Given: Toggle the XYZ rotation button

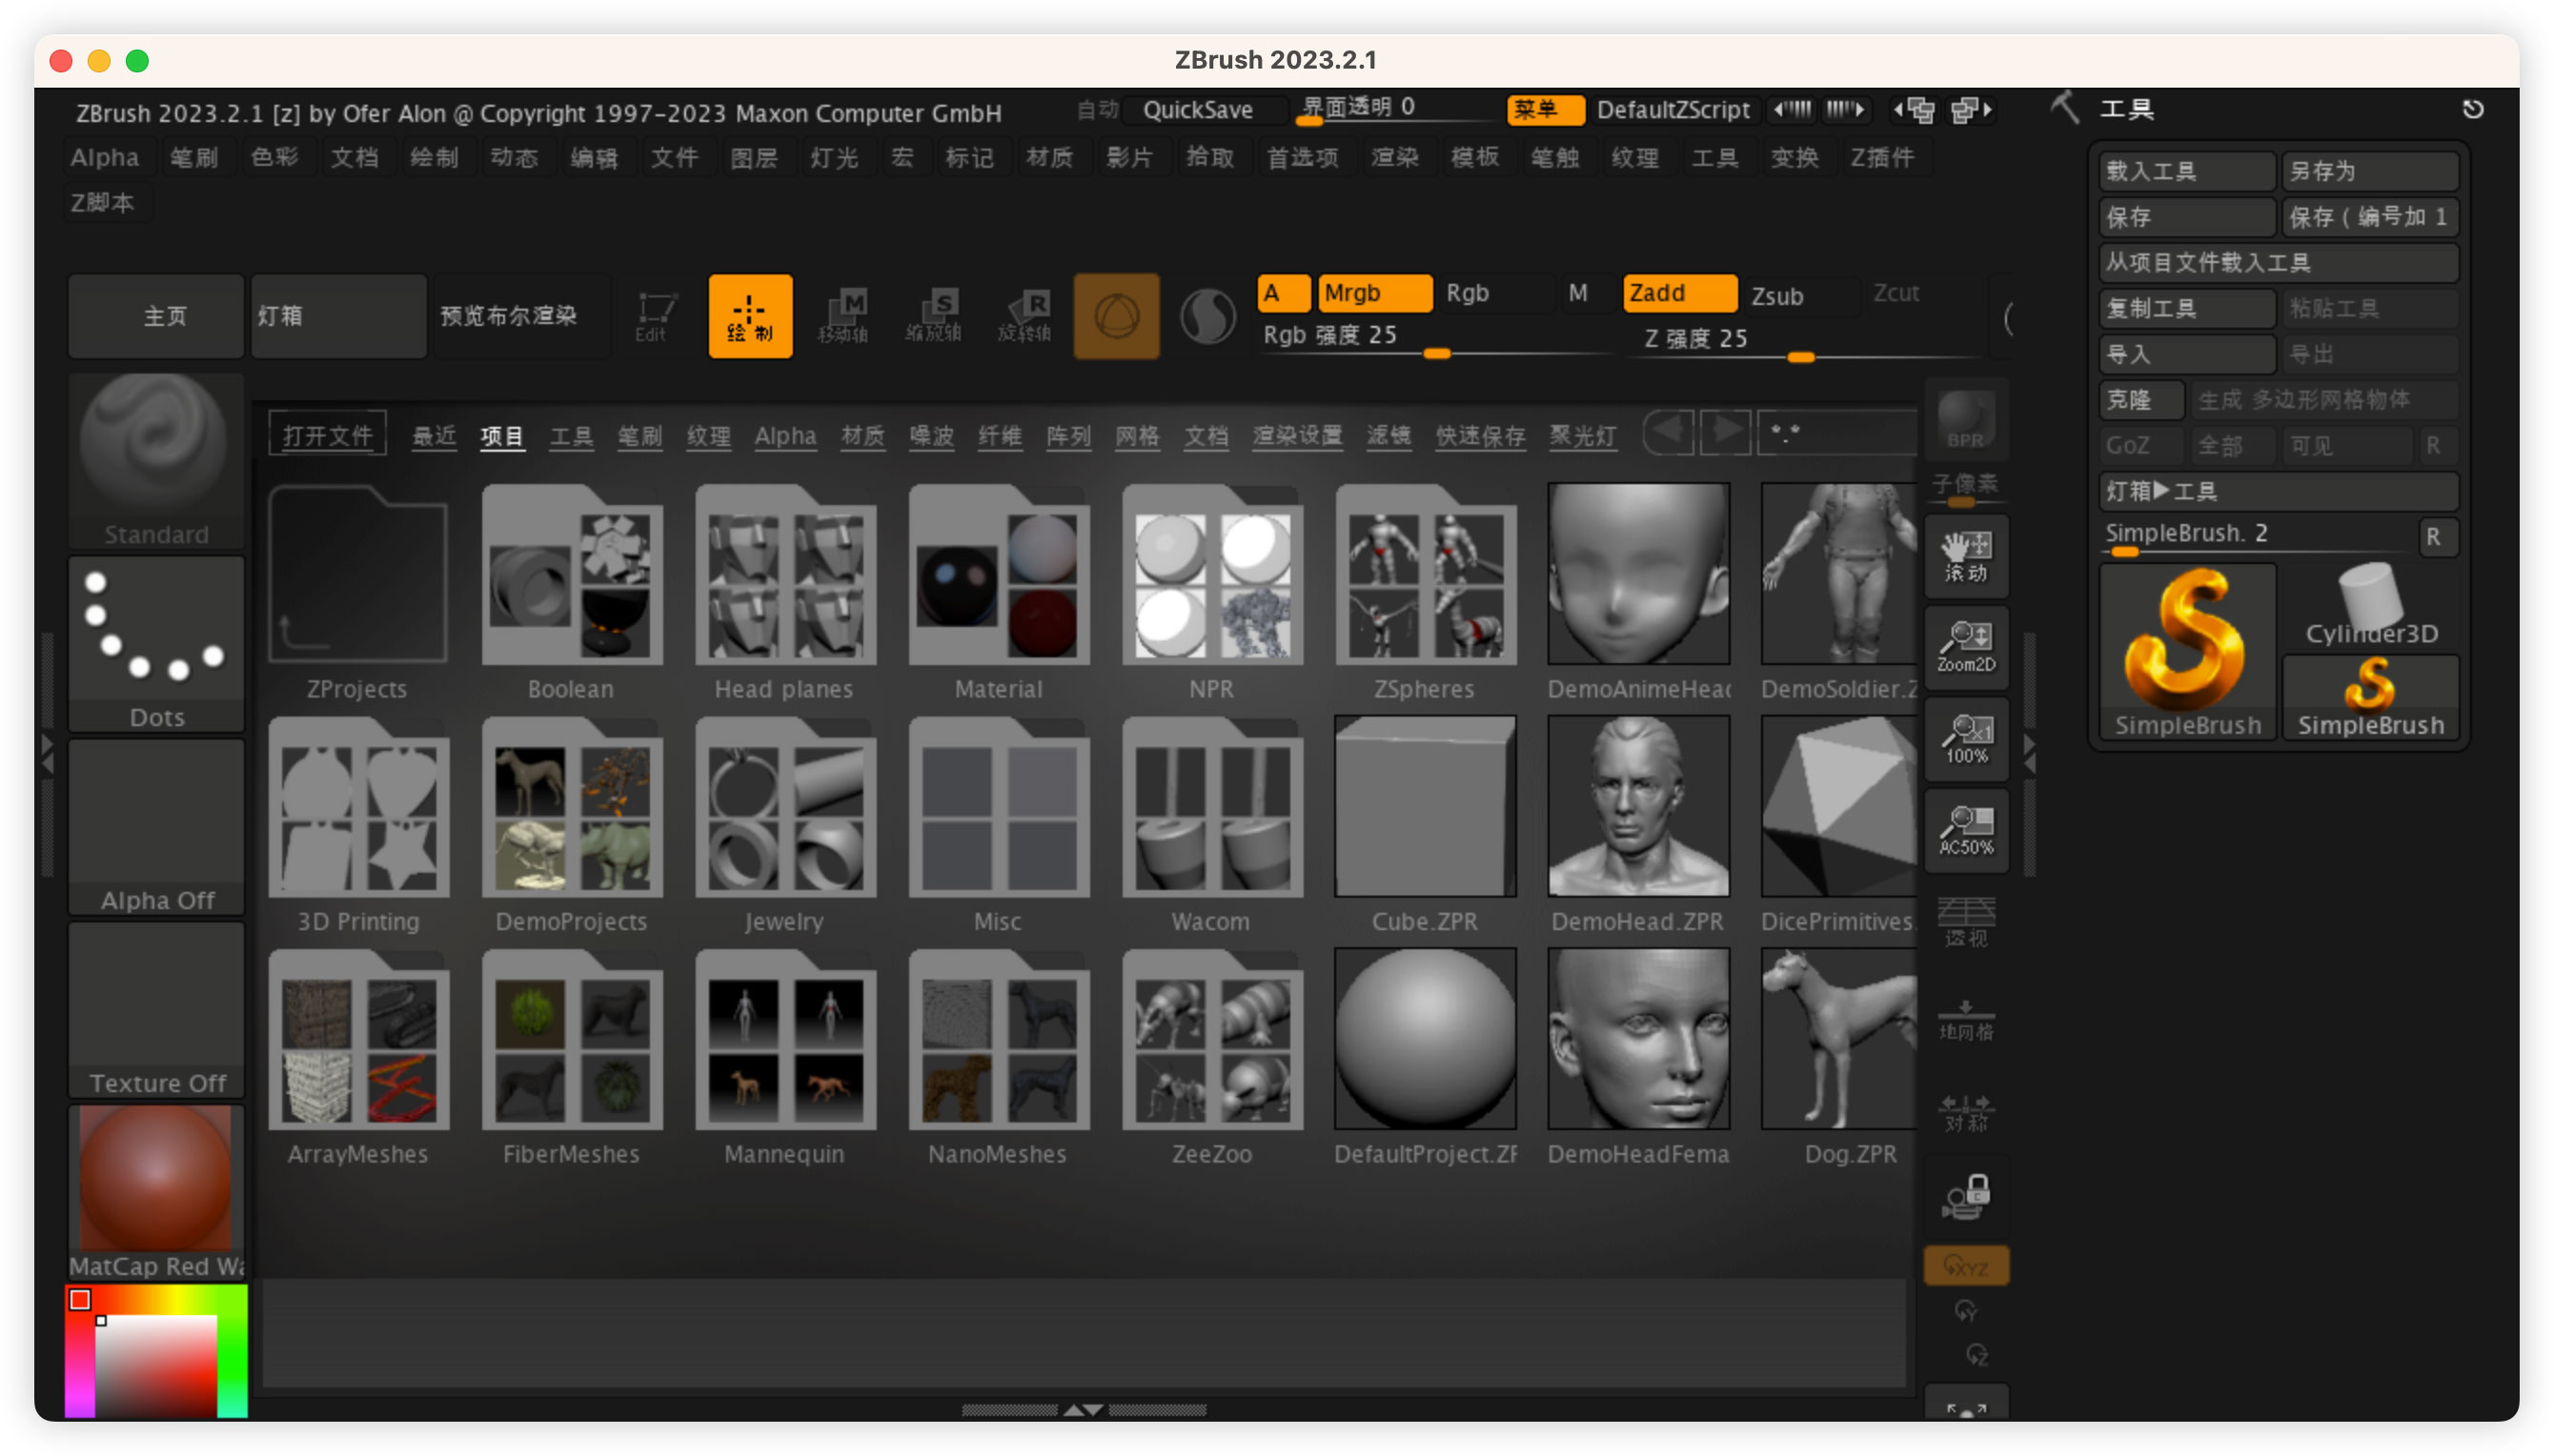Looking at the screenshot, I should [1965, 1266].
